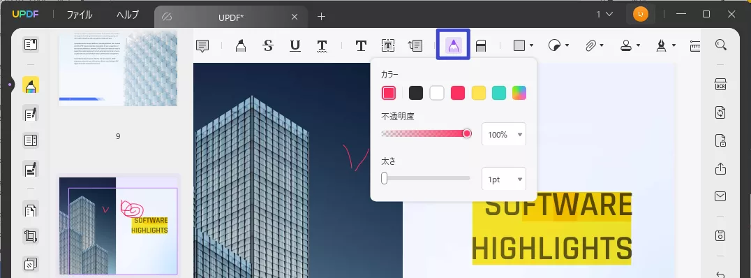751x278 pixels.
Task: Open the rainbow custom color picker
Action: 519,92
